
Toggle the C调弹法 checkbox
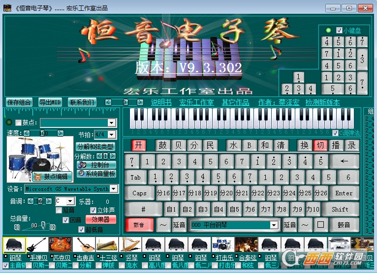coord(335,133)
